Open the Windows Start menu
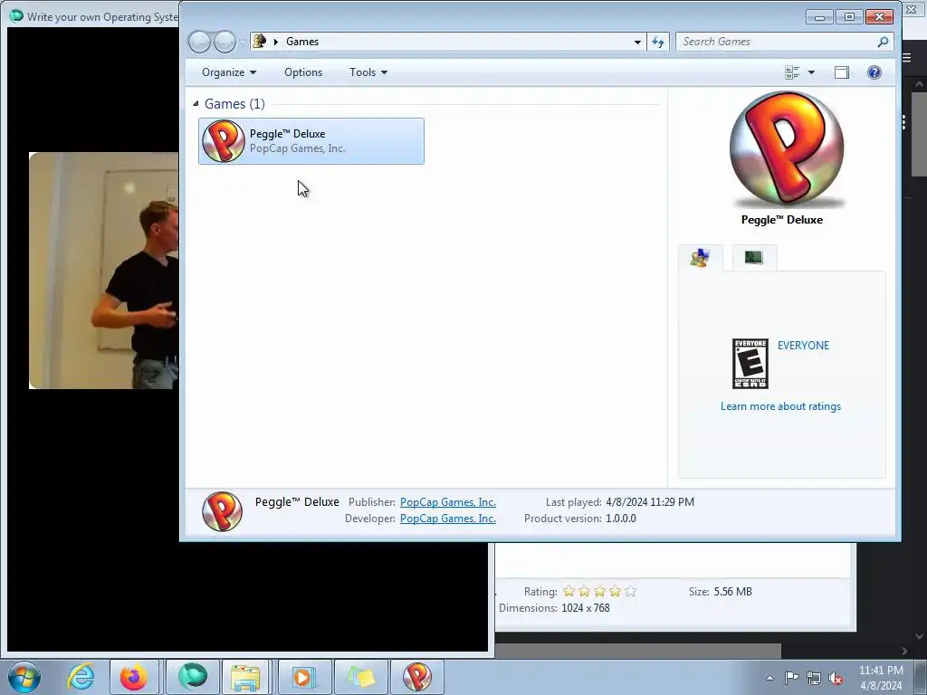927x695 pixels. click(x=24, y=677)
